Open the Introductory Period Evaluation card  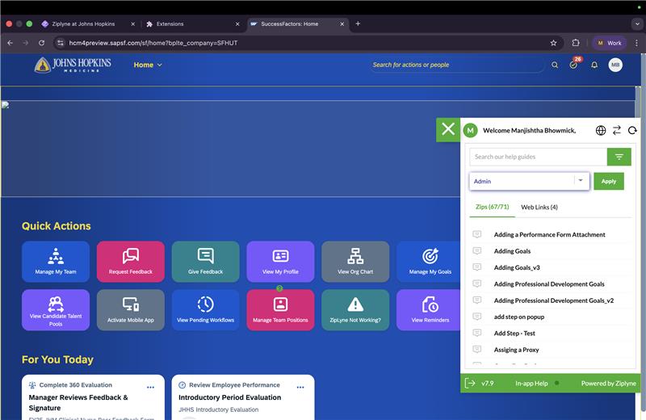click(x=243, y=397)
